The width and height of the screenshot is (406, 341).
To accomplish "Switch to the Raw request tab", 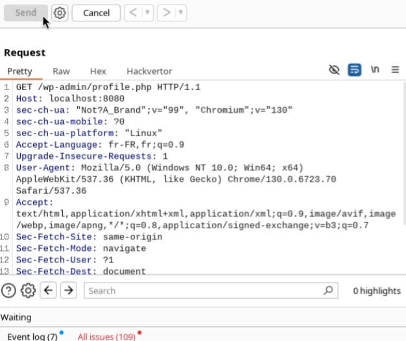I will [x=61, y=71].
